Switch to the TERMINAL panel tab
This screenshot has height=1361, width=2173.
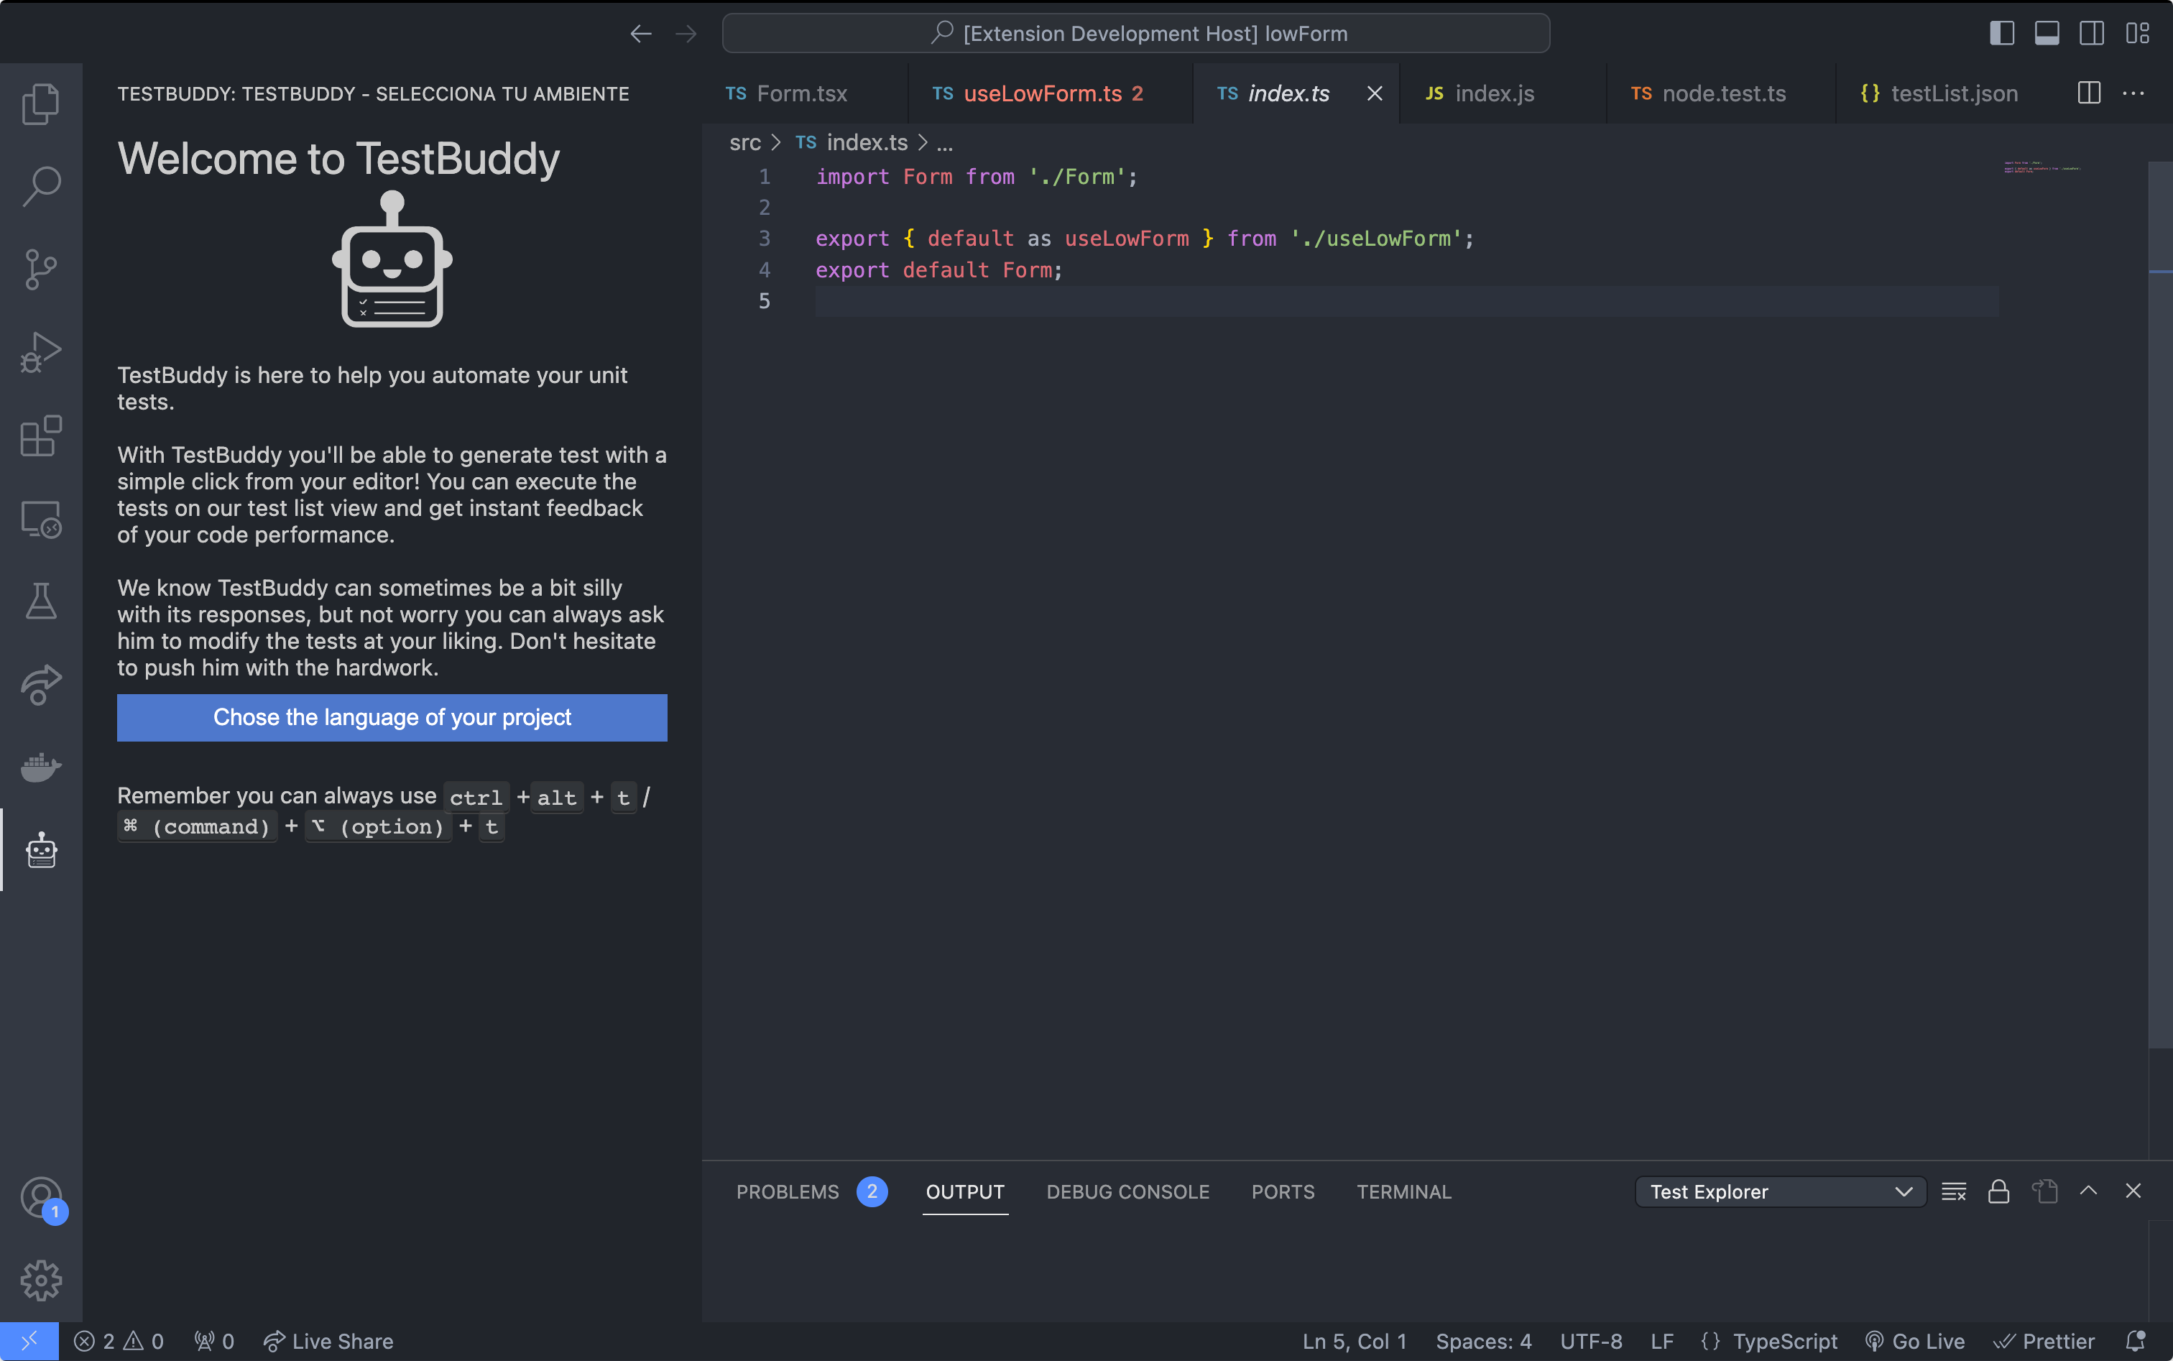(x=1403, y=1192)
